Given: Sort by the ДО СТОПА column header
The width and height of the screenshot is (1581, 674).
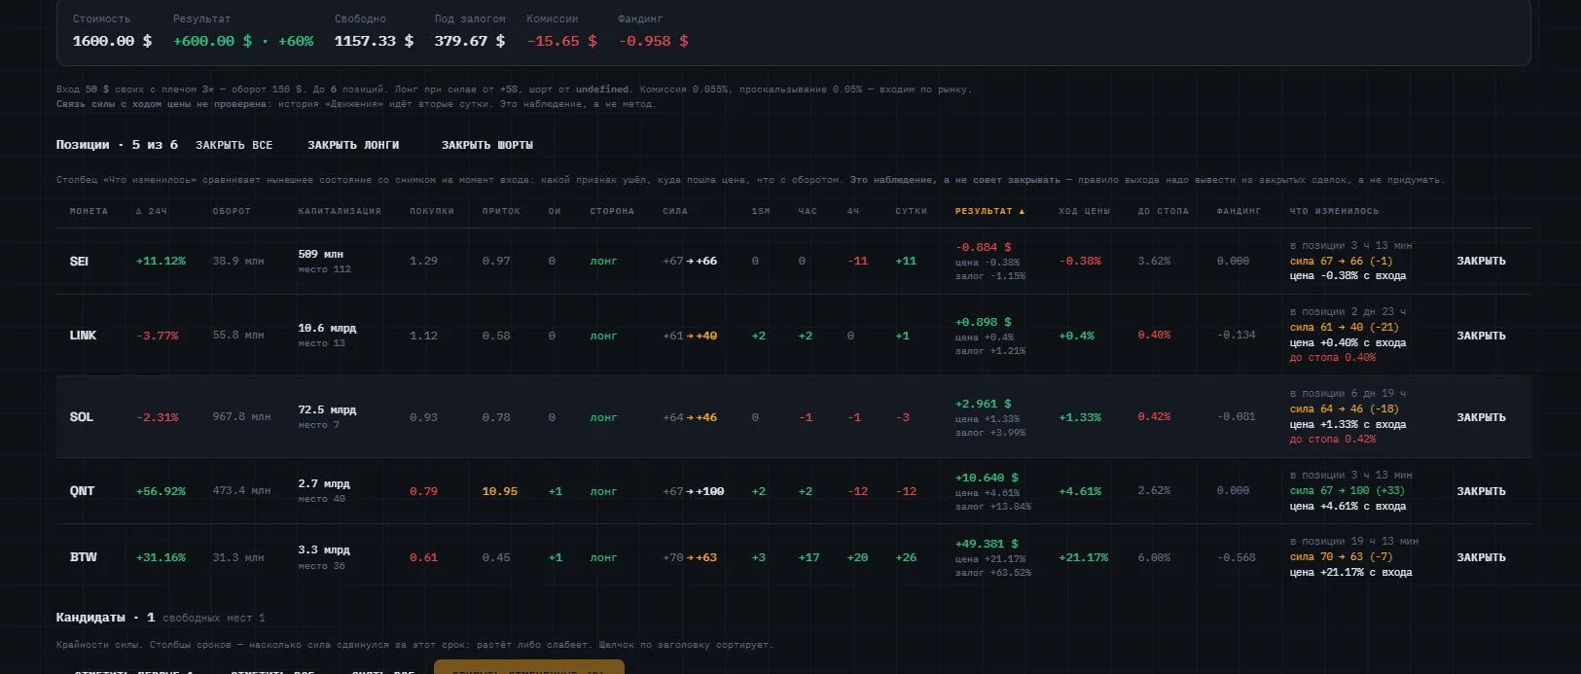Looking at the screenshot, I should click(1163, 211).
